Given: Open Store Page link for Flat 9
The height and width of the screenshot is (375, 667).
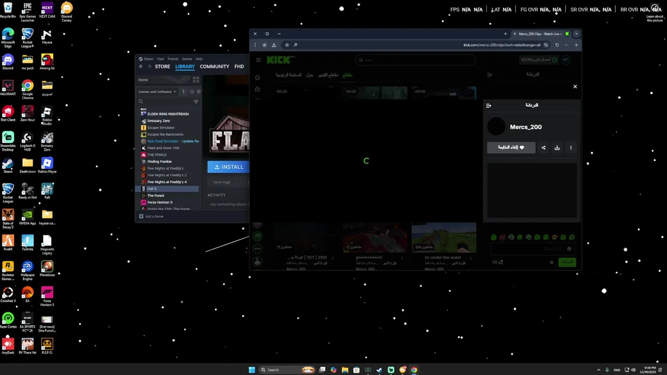Looking at the screenshot, I should (222, 182).
